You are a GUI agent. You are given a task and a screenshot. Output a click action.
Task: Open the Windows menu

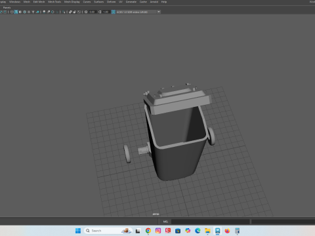(14, 2)
